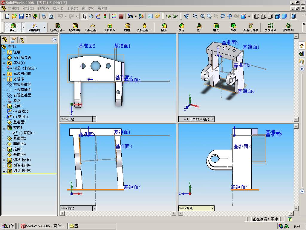Switch to PropertyManager tab
Image resolution: width=306 pixels, height=230 pixels.
click(x=13, y=40)
